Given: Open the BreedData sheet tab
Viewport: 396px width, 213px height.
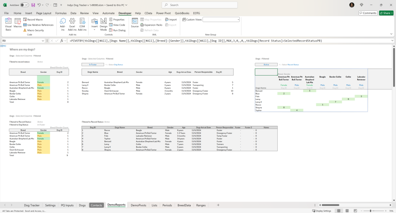Looking at the screenshot, I should click(x=184, y=205).
